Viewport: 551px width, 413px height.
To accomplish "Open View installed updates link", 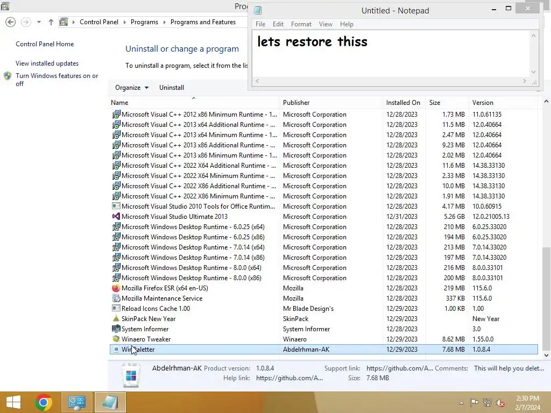I will (47, 63).
